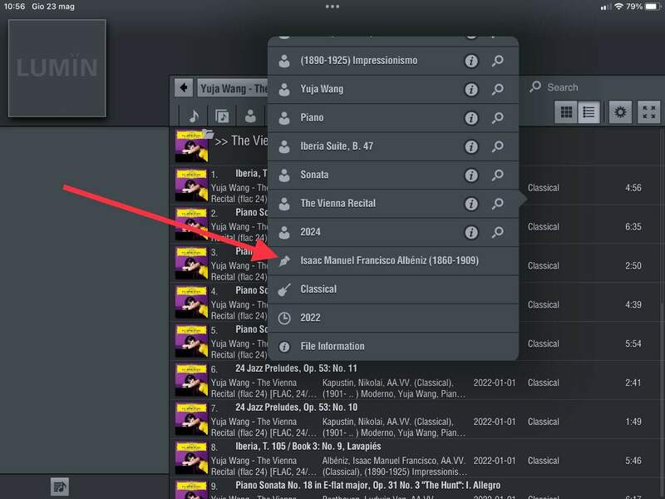Image resolution: width=665 pixels, height=499 pixels.
Task: Search The Vienna Recital via magnifier icon
Action: coord(497,204)
